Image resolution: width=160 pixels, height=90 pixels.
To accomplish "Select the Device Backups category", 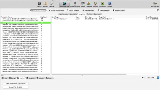I will 73,10.
